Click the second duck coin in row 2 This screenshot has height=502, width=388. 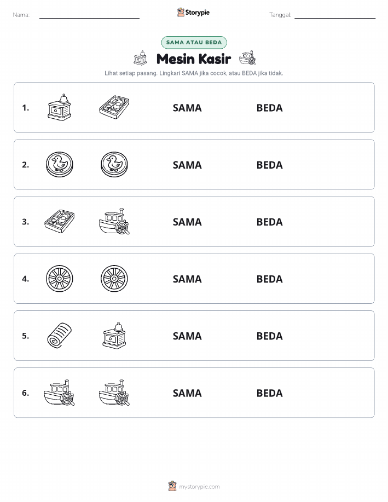click(114, 165)
